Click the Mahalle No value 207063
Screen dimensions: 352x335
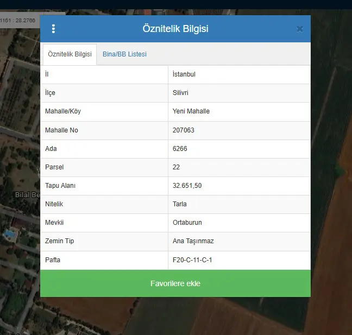pyautogui.click(x=183, y=130)
